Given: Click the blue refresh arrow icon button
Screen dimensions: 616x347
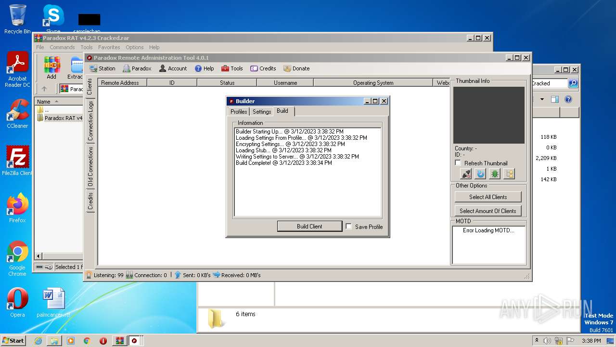Looking at the screenshot, I should (x=480, y=174).
